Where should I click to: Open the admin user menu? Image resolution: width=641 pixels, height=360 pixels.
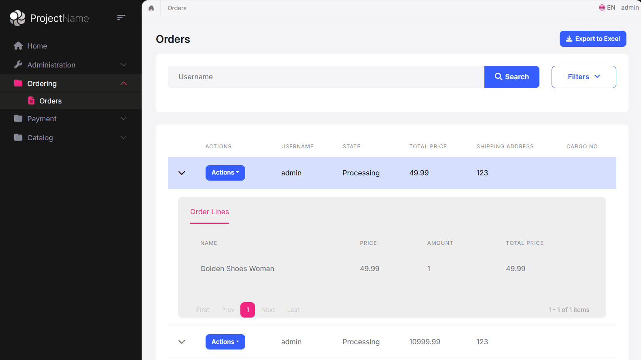(630, 8)
